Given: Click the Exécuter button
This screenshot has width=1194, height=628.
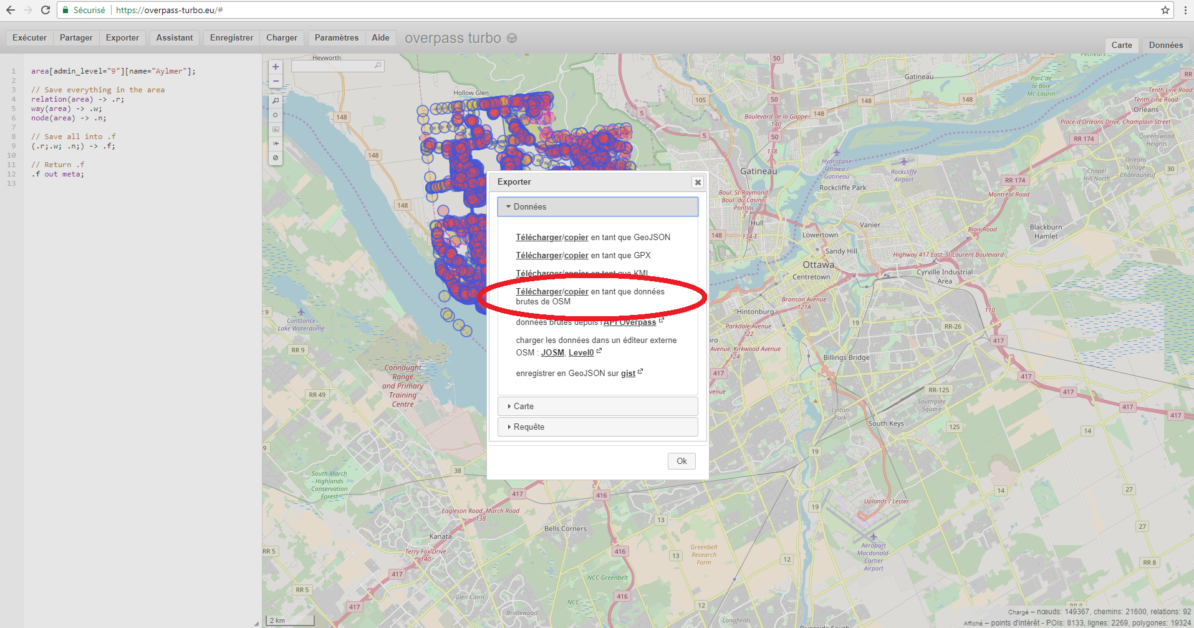Looking at the screenshot, I should 29,37.
